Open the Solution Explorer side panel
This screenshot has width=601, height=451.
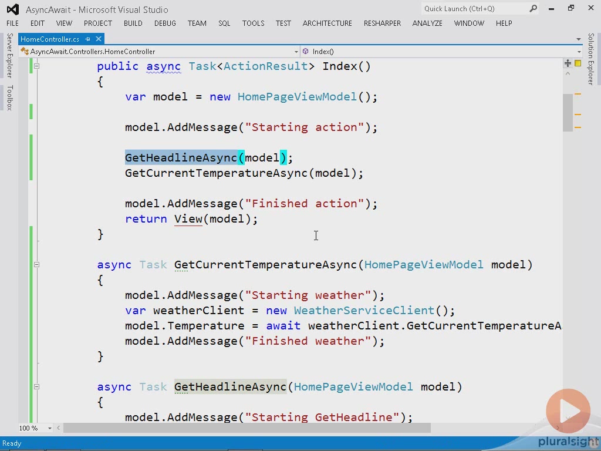click(x=591, y=59)
